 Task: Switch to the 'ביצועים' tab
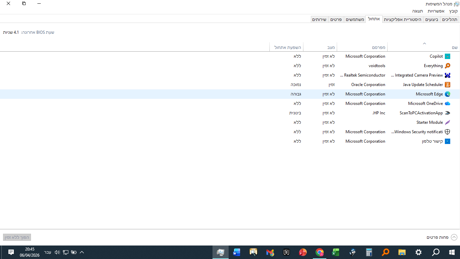tap(432, 20)
